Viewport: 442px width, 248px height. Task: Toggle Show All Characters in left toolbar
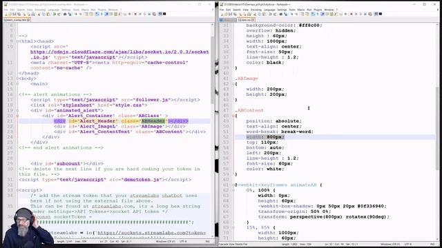pyautogui.click(x=102, y=14)
